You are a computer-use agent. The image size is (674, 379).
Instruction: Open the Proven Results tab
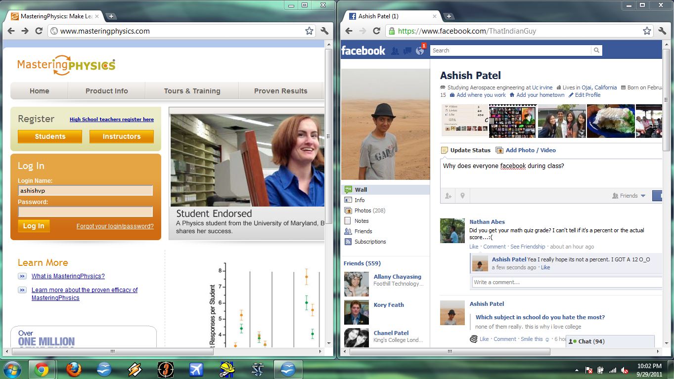281,91
